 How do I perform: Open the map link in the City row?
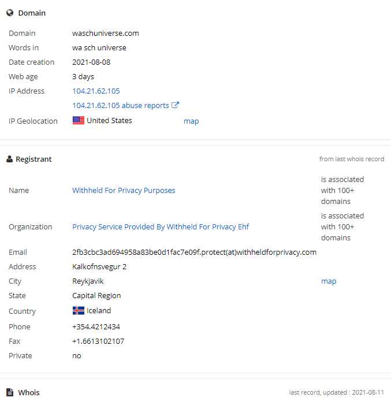(329, 281)
